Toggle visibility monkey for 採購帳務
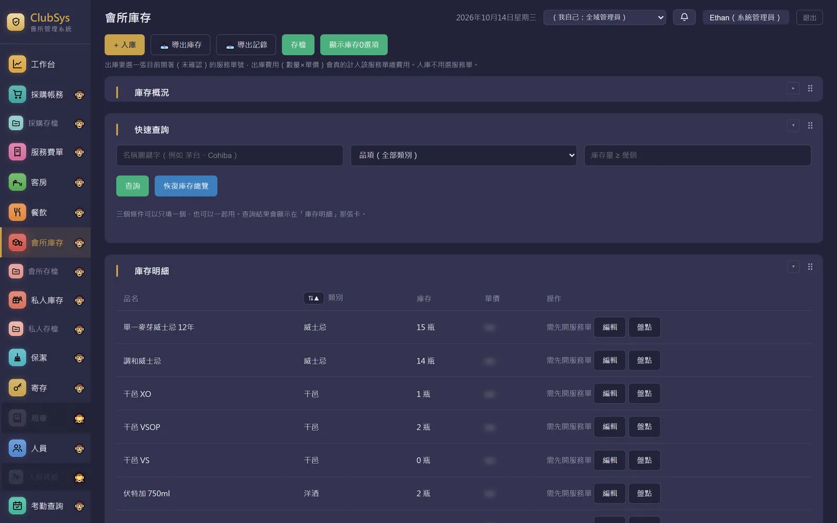837x523 pixels. click(x=80, y=95)
